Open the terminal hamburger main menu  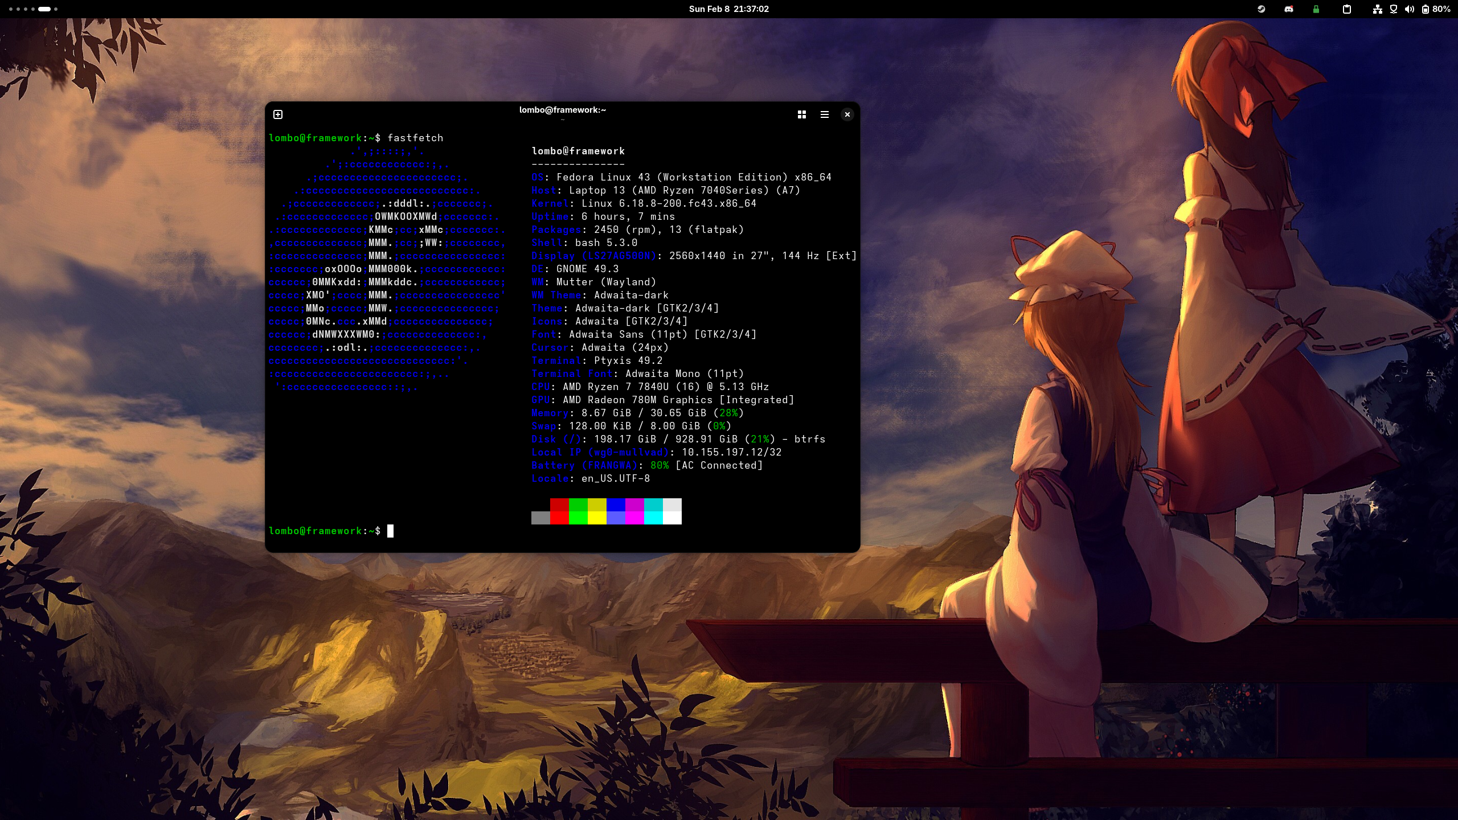[824, 114]
